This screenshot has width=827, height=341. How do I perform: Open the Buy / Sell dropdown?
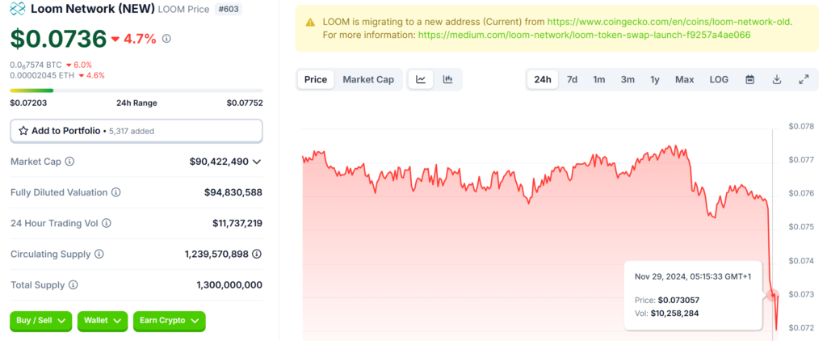[x=41, y=321]
